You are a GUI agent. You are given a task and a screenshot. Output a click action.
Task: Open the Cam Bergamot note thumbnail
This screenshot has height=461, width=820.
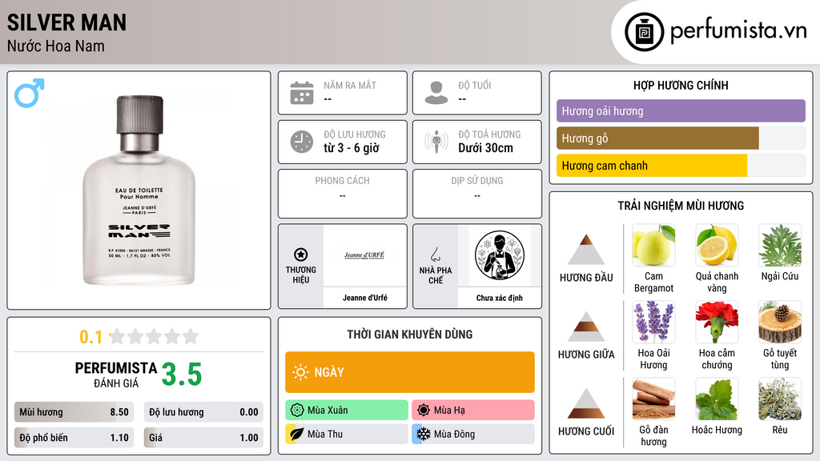pyautogui.click(x=653, y=245)
